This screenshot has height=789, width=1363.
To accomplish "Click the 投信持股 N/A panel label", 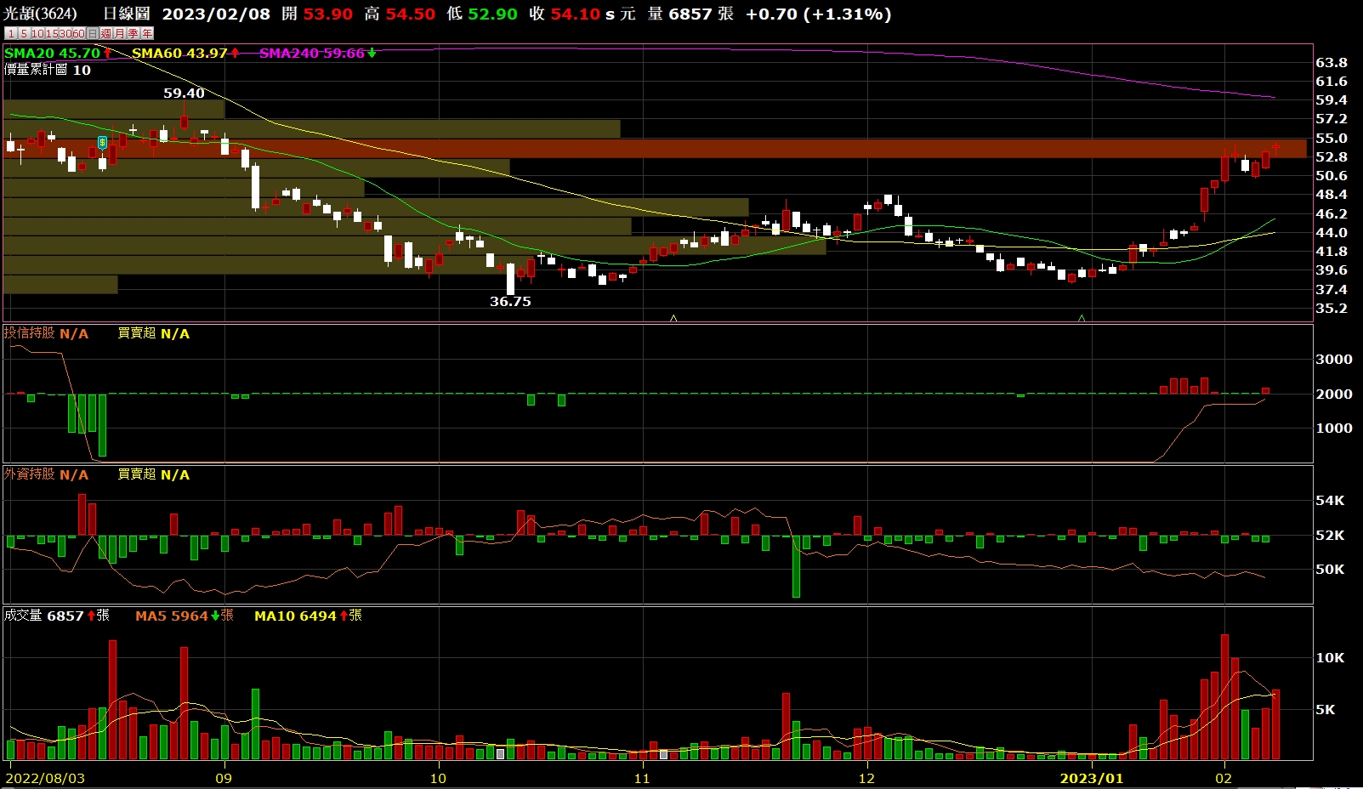I will click(x=46, y=333).
